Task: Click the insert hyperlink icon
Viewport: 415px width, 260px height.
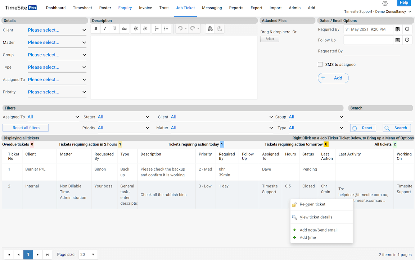Action: pos(210,28)
